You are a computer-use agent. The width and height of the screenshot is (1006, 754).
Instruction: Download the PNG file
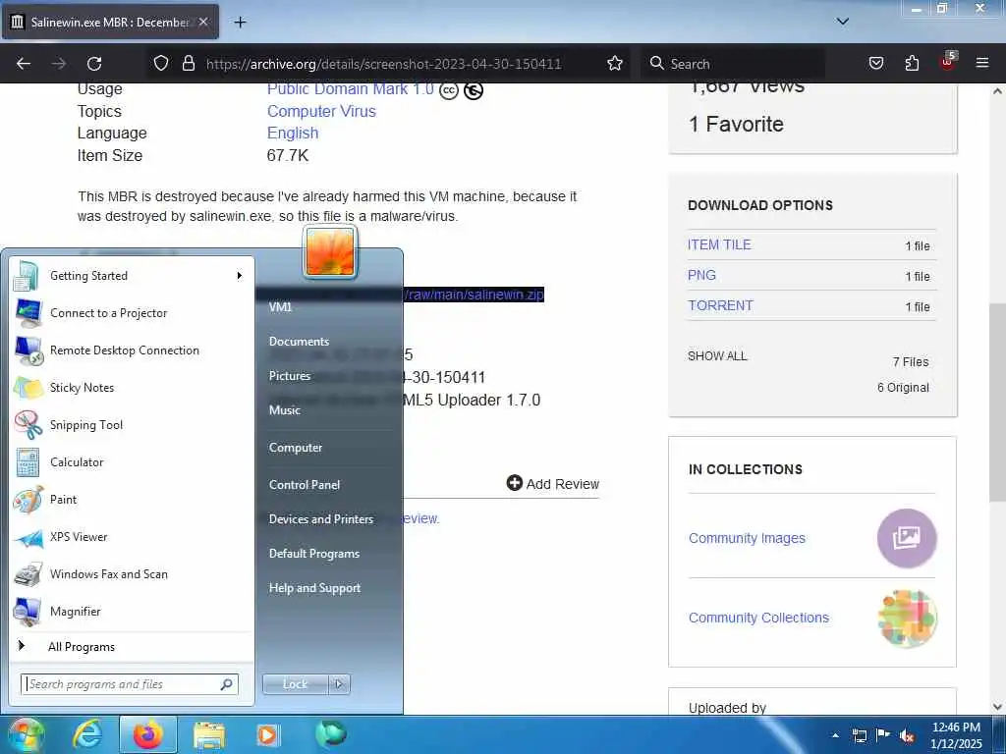(701, 275)
